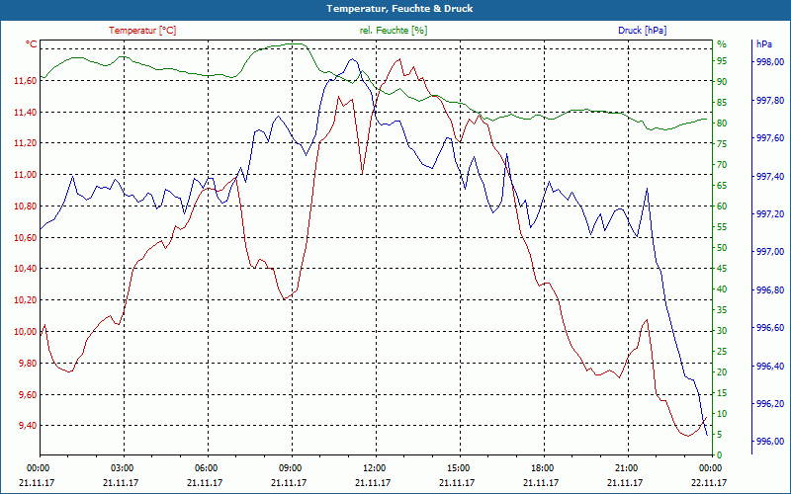Image resolution: width=791 pixels, height=494 pixels.
Task: Click temperature axis value 11,20
Action: 26,143
